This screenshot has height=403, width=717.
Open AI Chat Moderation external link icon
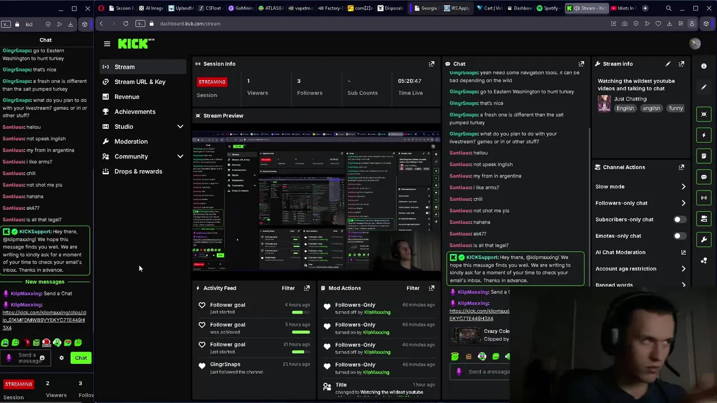point(683,252)
